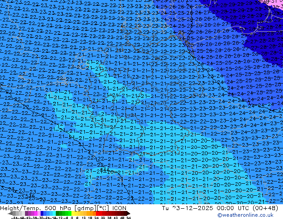
Task: Click the '544' height contour label
Action: click(x=104, y=170)
